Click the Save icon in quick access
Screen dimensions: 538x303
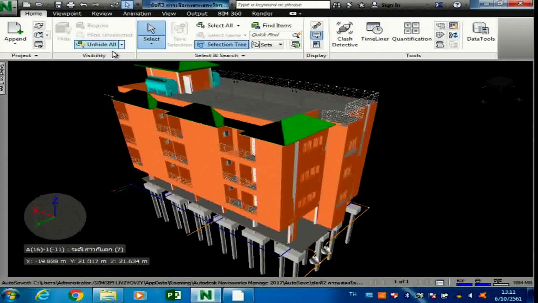tap(58, 5)
